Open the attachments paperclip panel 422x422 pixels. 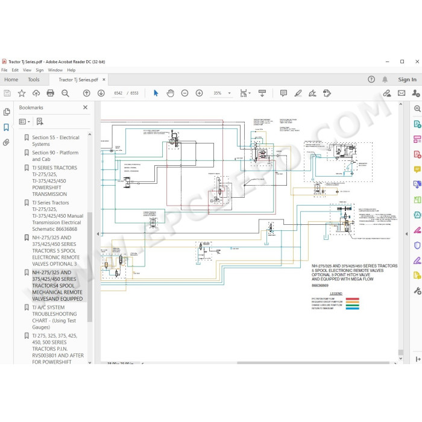(6, 142)
